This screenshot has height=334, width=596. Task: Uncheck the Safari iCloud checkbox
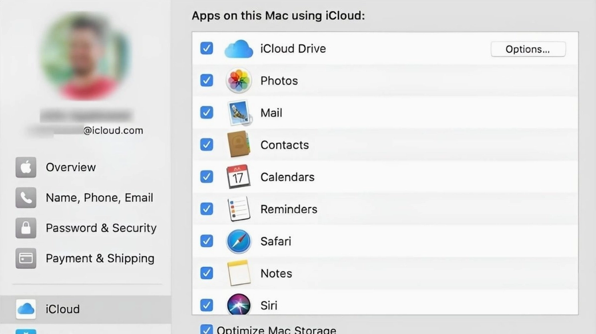[x=206, y=241]
